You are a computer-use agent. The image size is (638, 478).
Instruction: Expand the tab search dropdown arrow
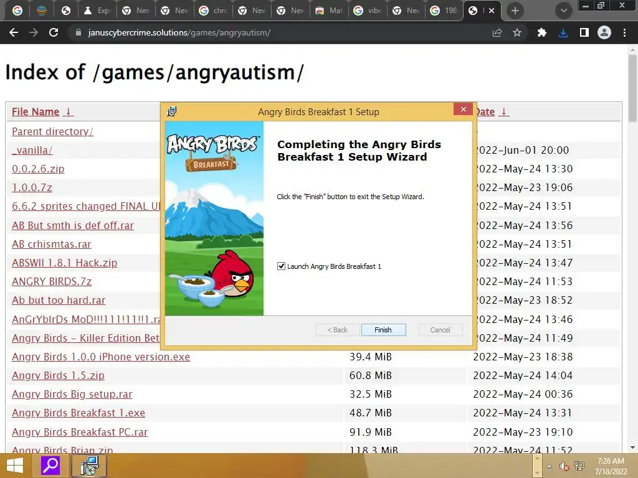click(563, 11)
